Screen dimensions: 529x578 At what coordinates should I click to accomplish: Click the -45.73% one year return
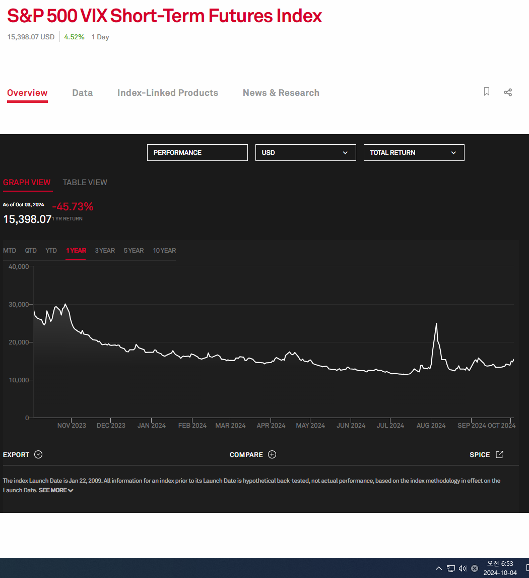tap(73, 206)
